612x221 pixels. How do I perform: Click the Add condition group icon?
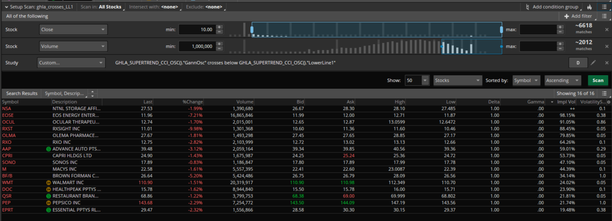(x=528, y=7)
